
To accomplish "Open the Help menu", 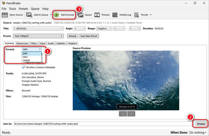I will [x=45, y=9].
